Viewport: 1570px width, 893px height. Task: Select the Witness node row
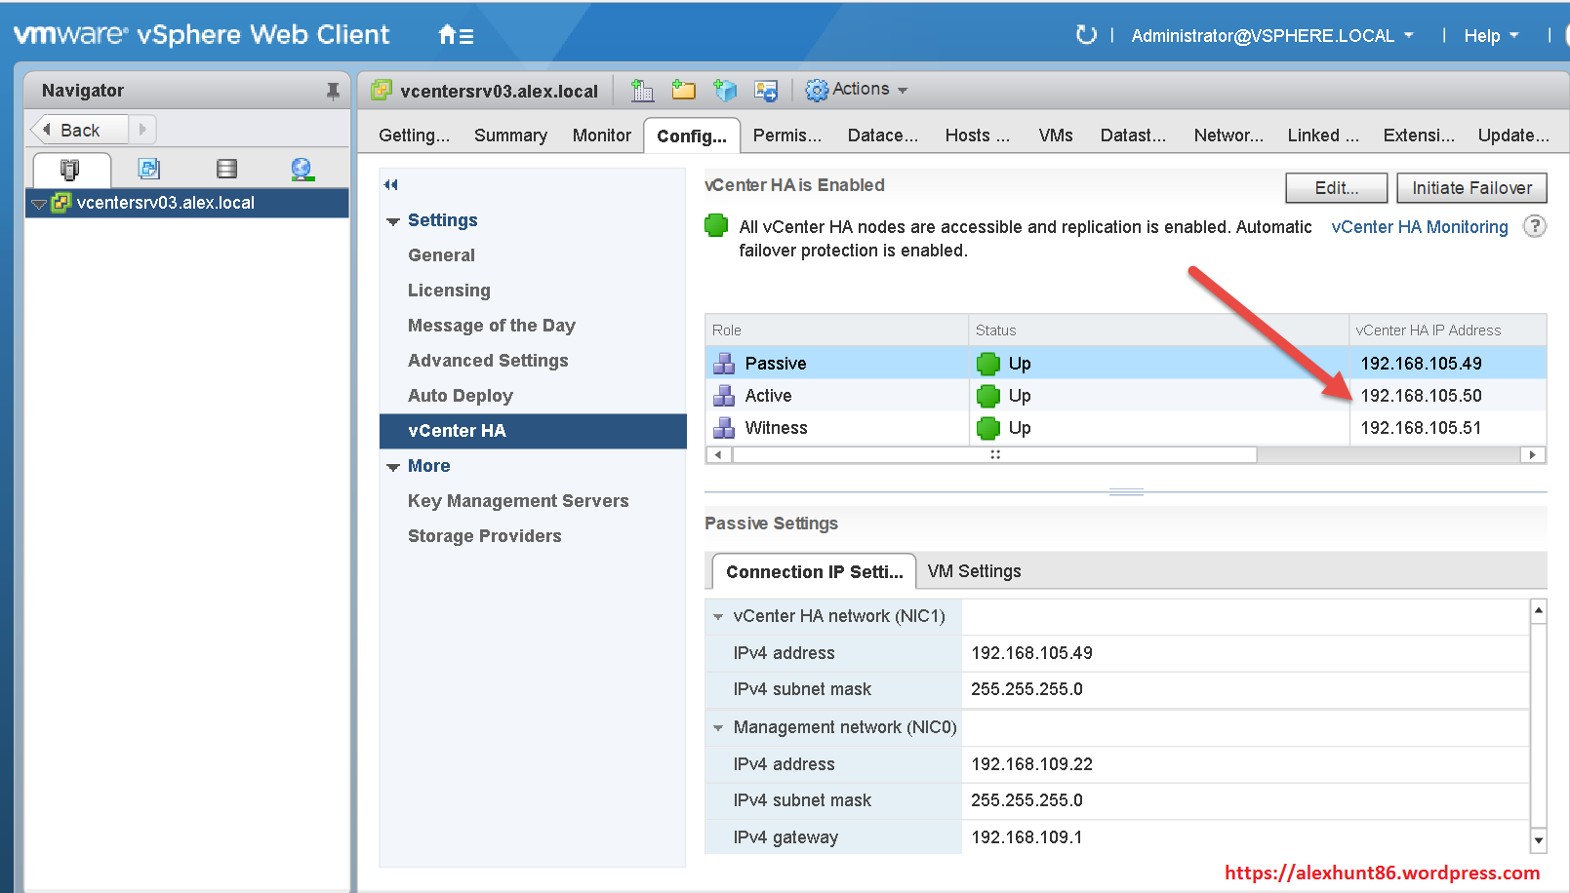776,428
